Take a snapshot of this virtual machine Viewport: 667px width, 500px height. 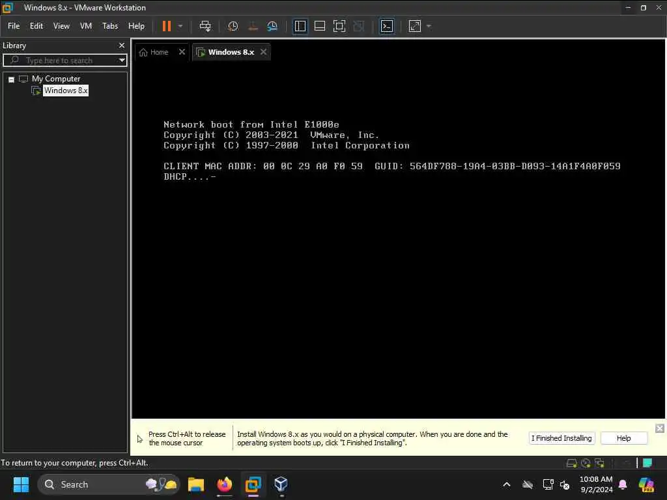pyautogui.click(x=233, y=26)
